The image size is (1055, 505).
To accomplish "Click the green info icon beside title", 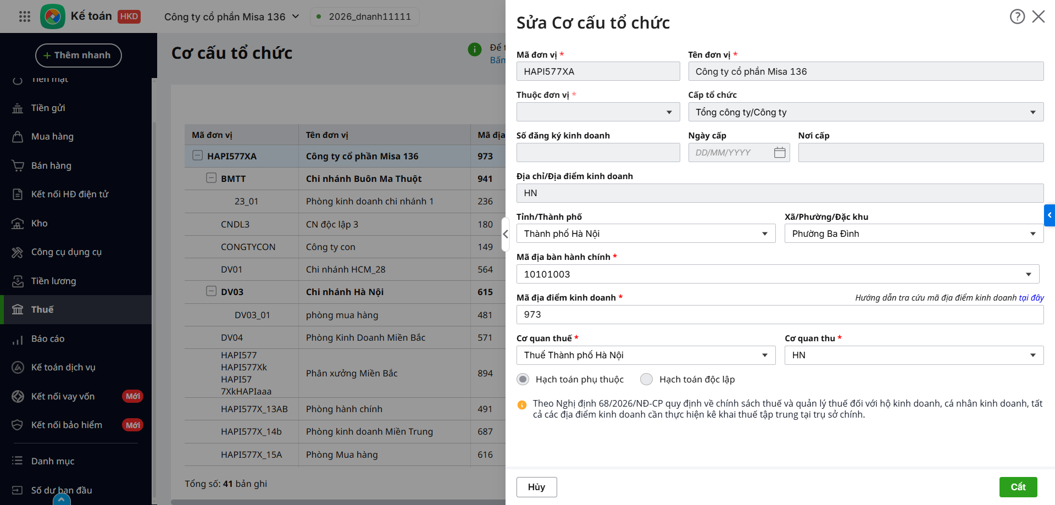I will [474, 49].
